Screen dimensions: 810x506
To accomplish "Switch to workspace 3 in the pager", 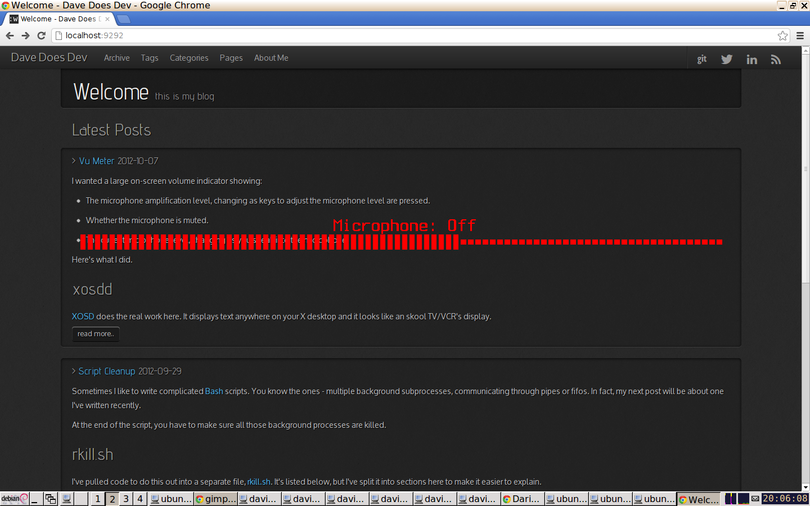I will point(126,499).
